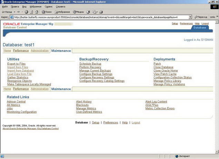Stop page loading with Stop icon
The height and width of the screenshot is (159, 219).
[27, 12]
